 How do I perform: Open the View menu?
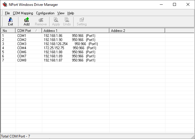coord(61,13)
